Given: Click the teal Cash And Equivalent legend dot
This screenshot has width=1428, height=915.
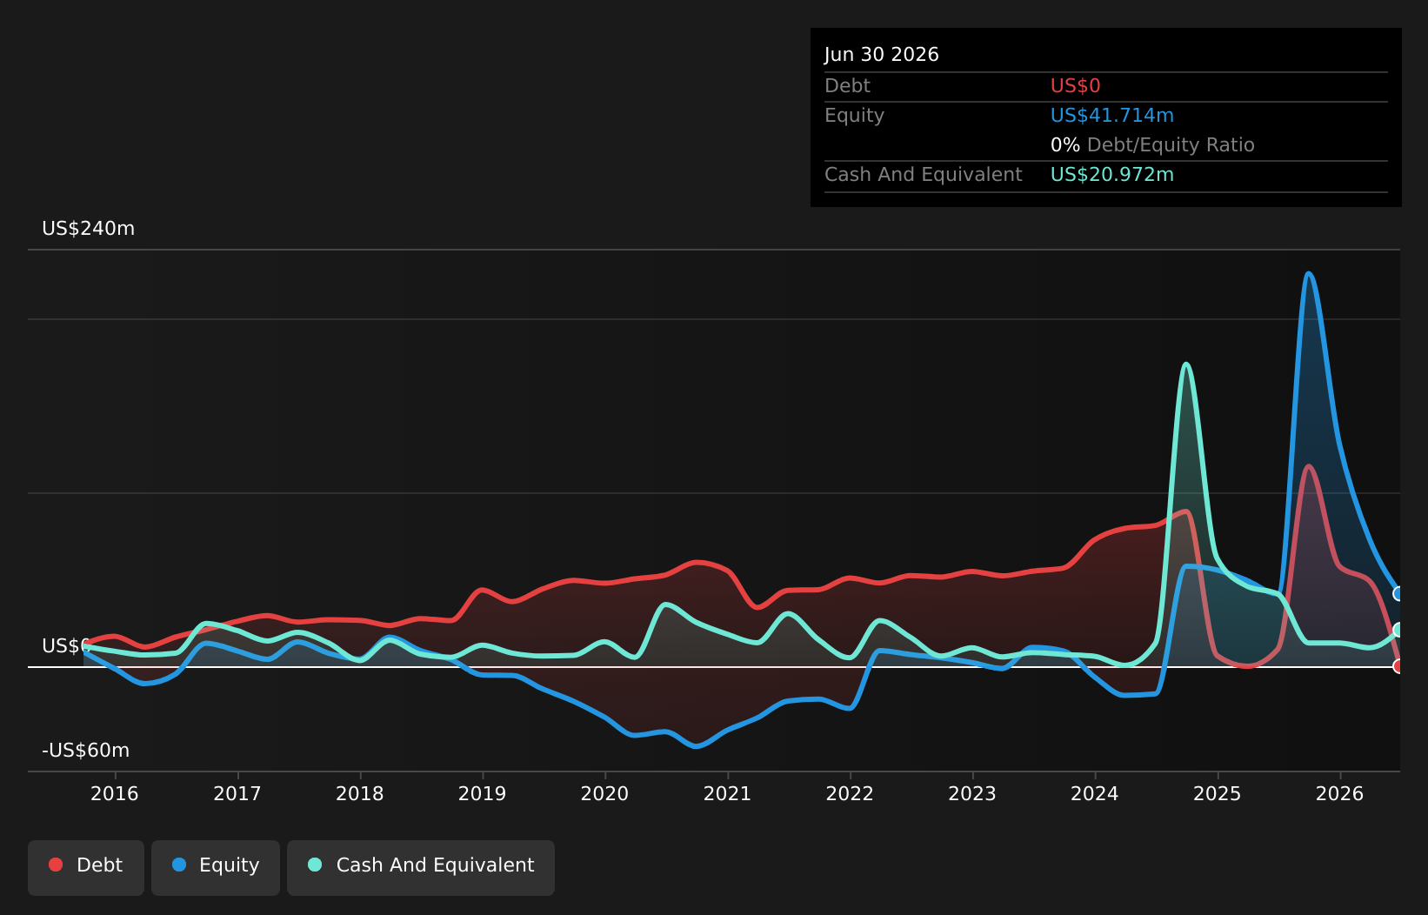Looking at the screenshot, I should tap(315, 865).
